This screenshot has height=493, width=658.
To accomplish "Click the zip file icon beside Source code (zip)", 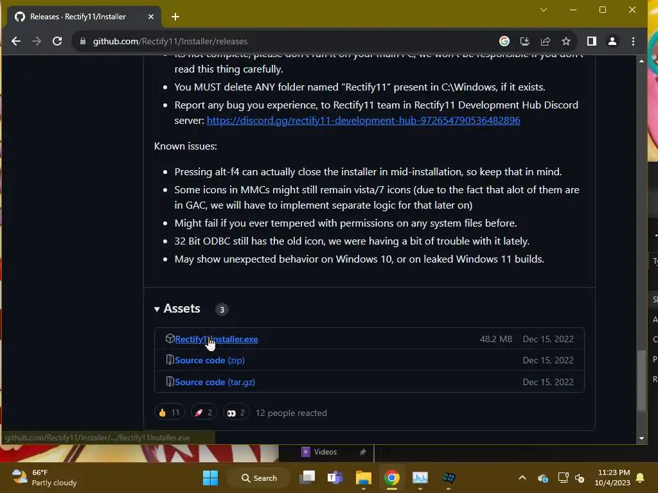I will tap(170, 359).
